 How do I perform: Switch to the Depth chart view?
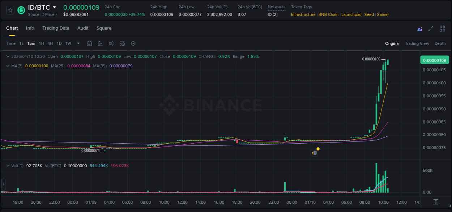coord(440,43)
